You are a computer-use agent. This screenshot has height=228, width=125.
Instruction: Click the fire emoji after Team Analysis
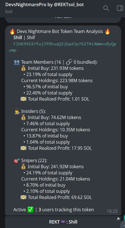(x=107, y=31)
